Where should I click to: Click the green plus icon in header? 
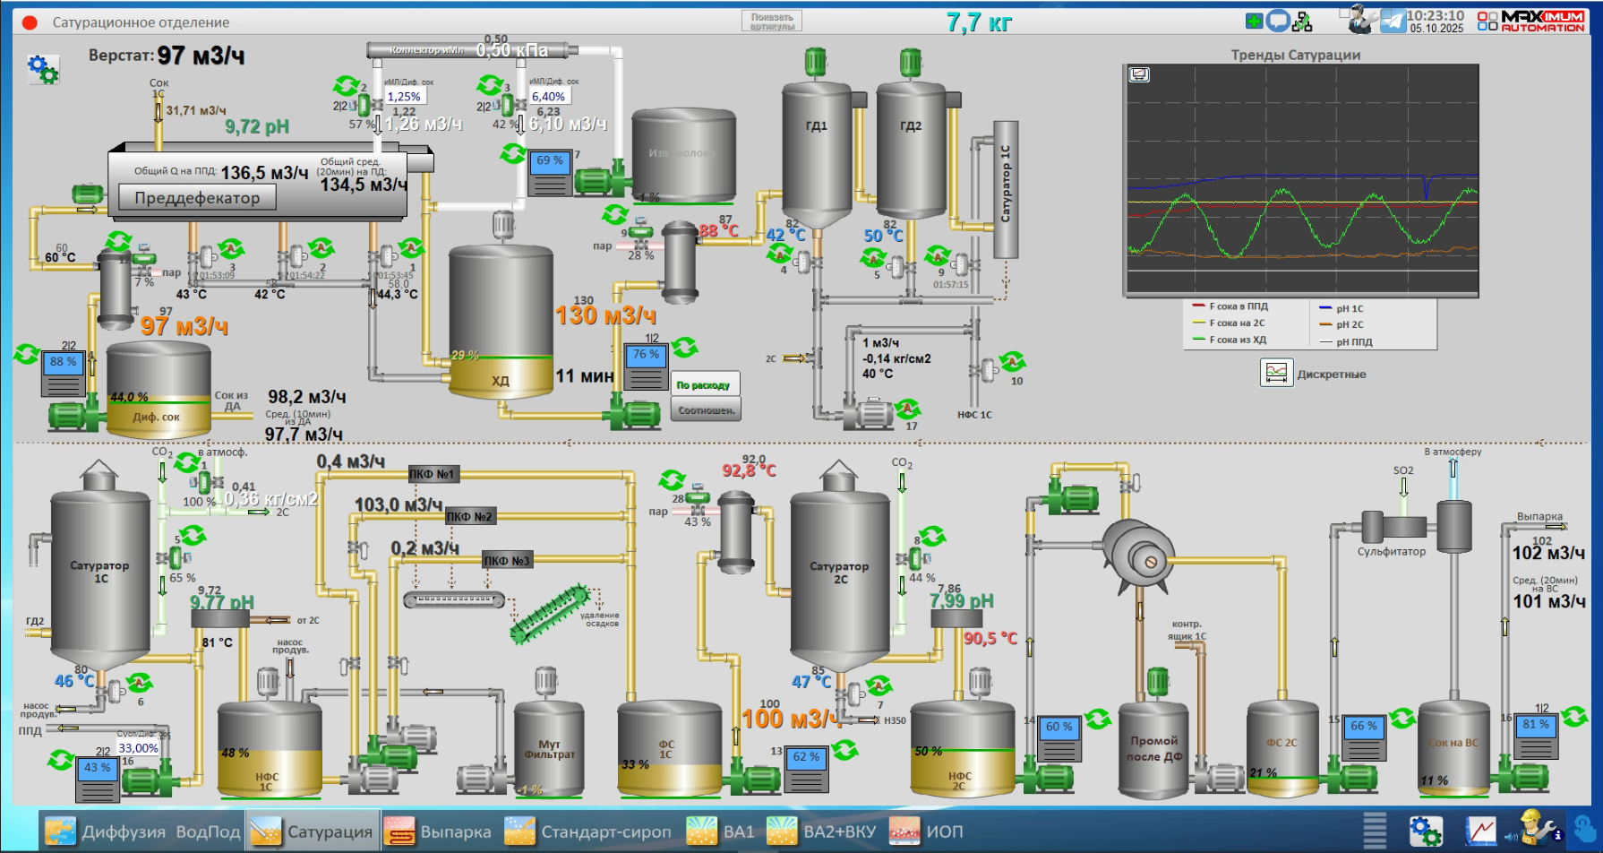click(1255, 21)
